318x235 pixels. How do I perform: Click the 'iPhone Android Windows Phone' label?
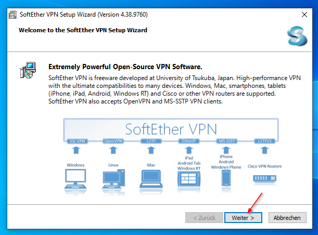(226, 162)
